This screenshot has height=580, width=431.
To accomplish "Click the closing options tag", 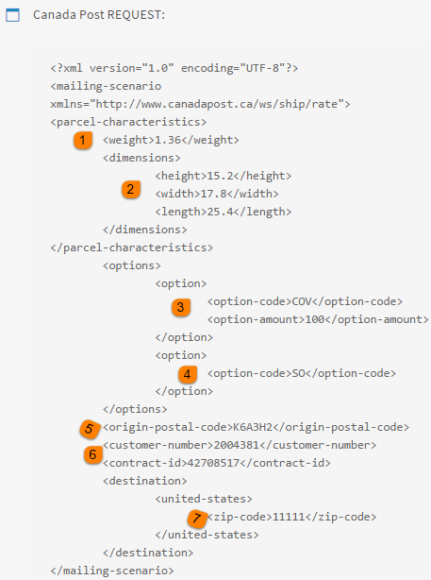I will click(135, 409).
